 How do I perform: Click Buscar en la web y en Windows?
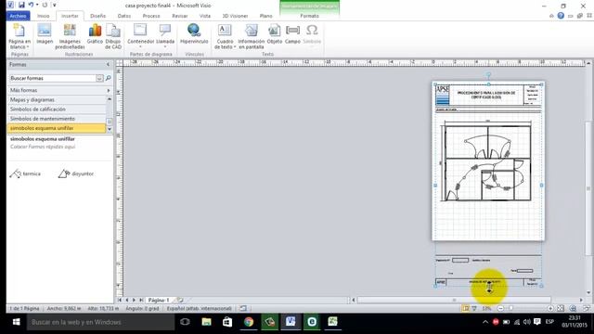pos(101,322)
